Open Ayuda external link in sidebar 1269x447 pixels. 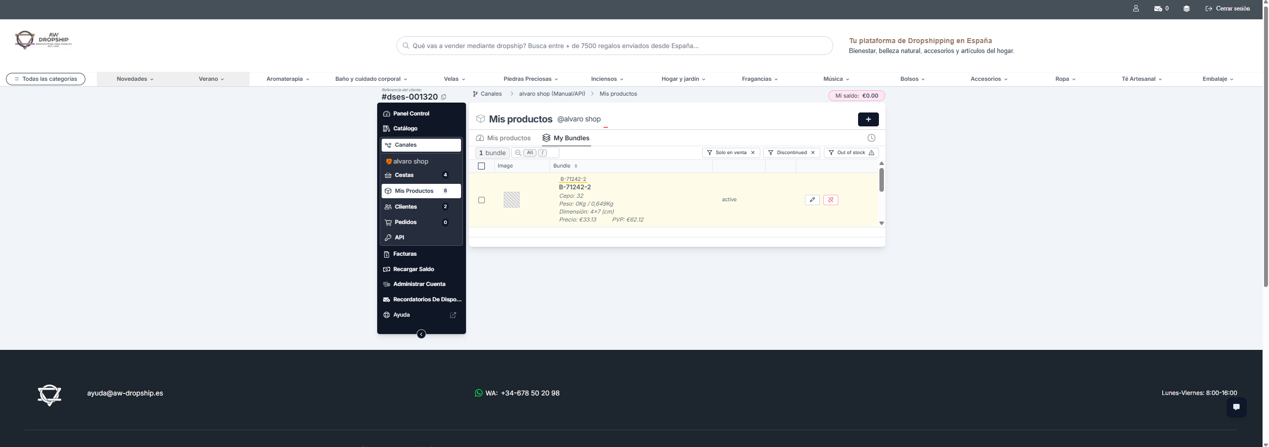pos(453,315)
